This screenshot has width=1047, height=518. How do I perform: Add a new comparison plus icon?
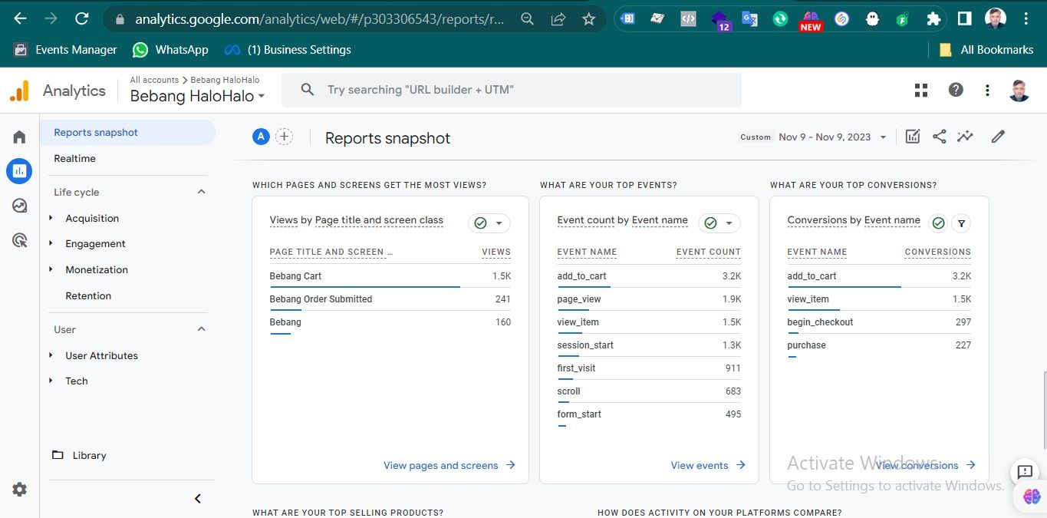tap(285, 137)
